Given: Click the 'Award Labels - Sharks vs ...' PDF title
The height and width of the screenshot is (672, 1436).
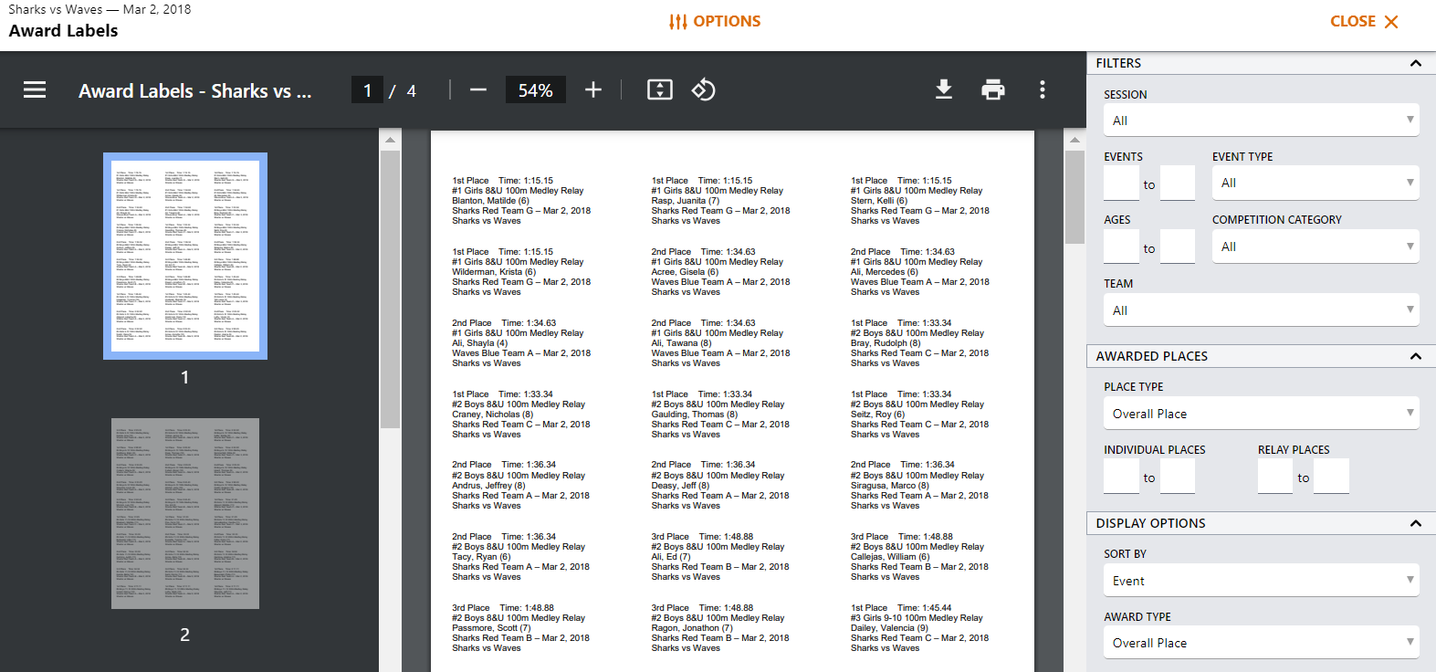Looking at the screenshot, I should (x=195, y=90).
